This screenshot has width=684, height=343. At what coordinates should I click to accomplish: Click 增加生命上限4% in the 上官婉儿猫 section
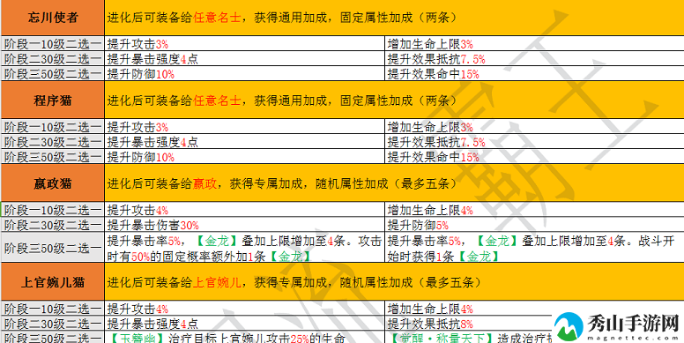(535, 309)
